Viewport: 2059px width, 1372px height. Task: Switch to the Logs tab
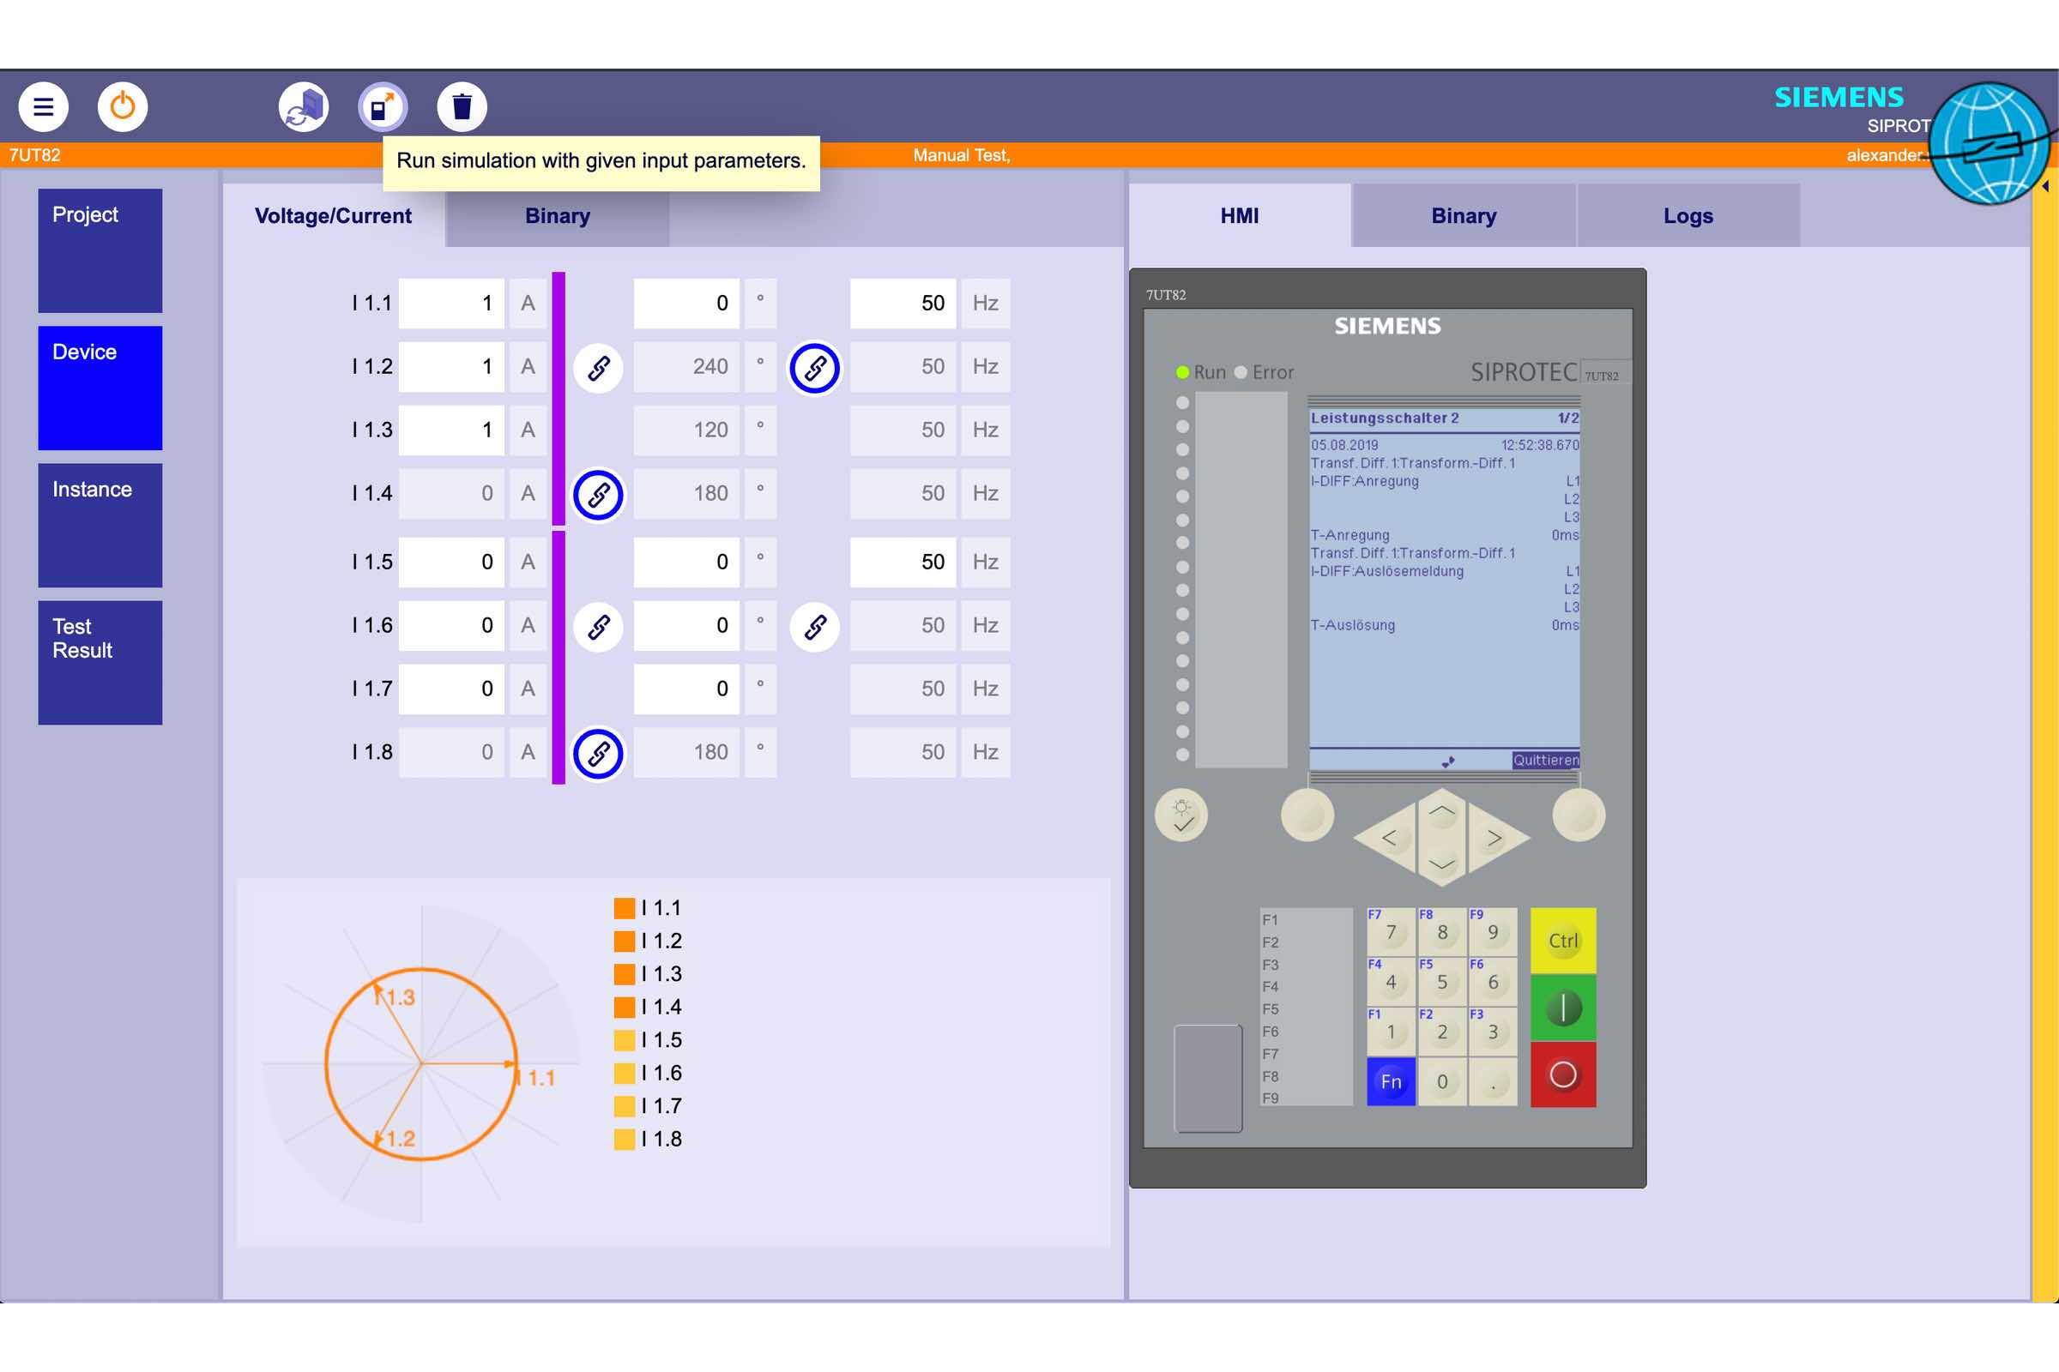point(1688,216)
